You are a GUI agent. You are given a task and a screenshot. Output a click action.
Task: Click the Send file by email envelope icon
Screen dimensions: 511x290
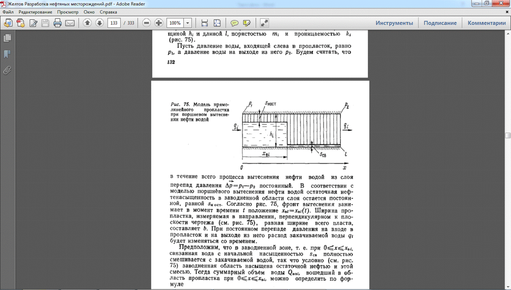point(70,23)
